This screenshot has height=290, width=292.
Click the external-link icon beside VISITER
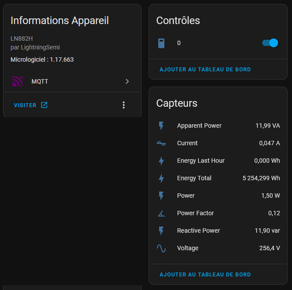44,105
